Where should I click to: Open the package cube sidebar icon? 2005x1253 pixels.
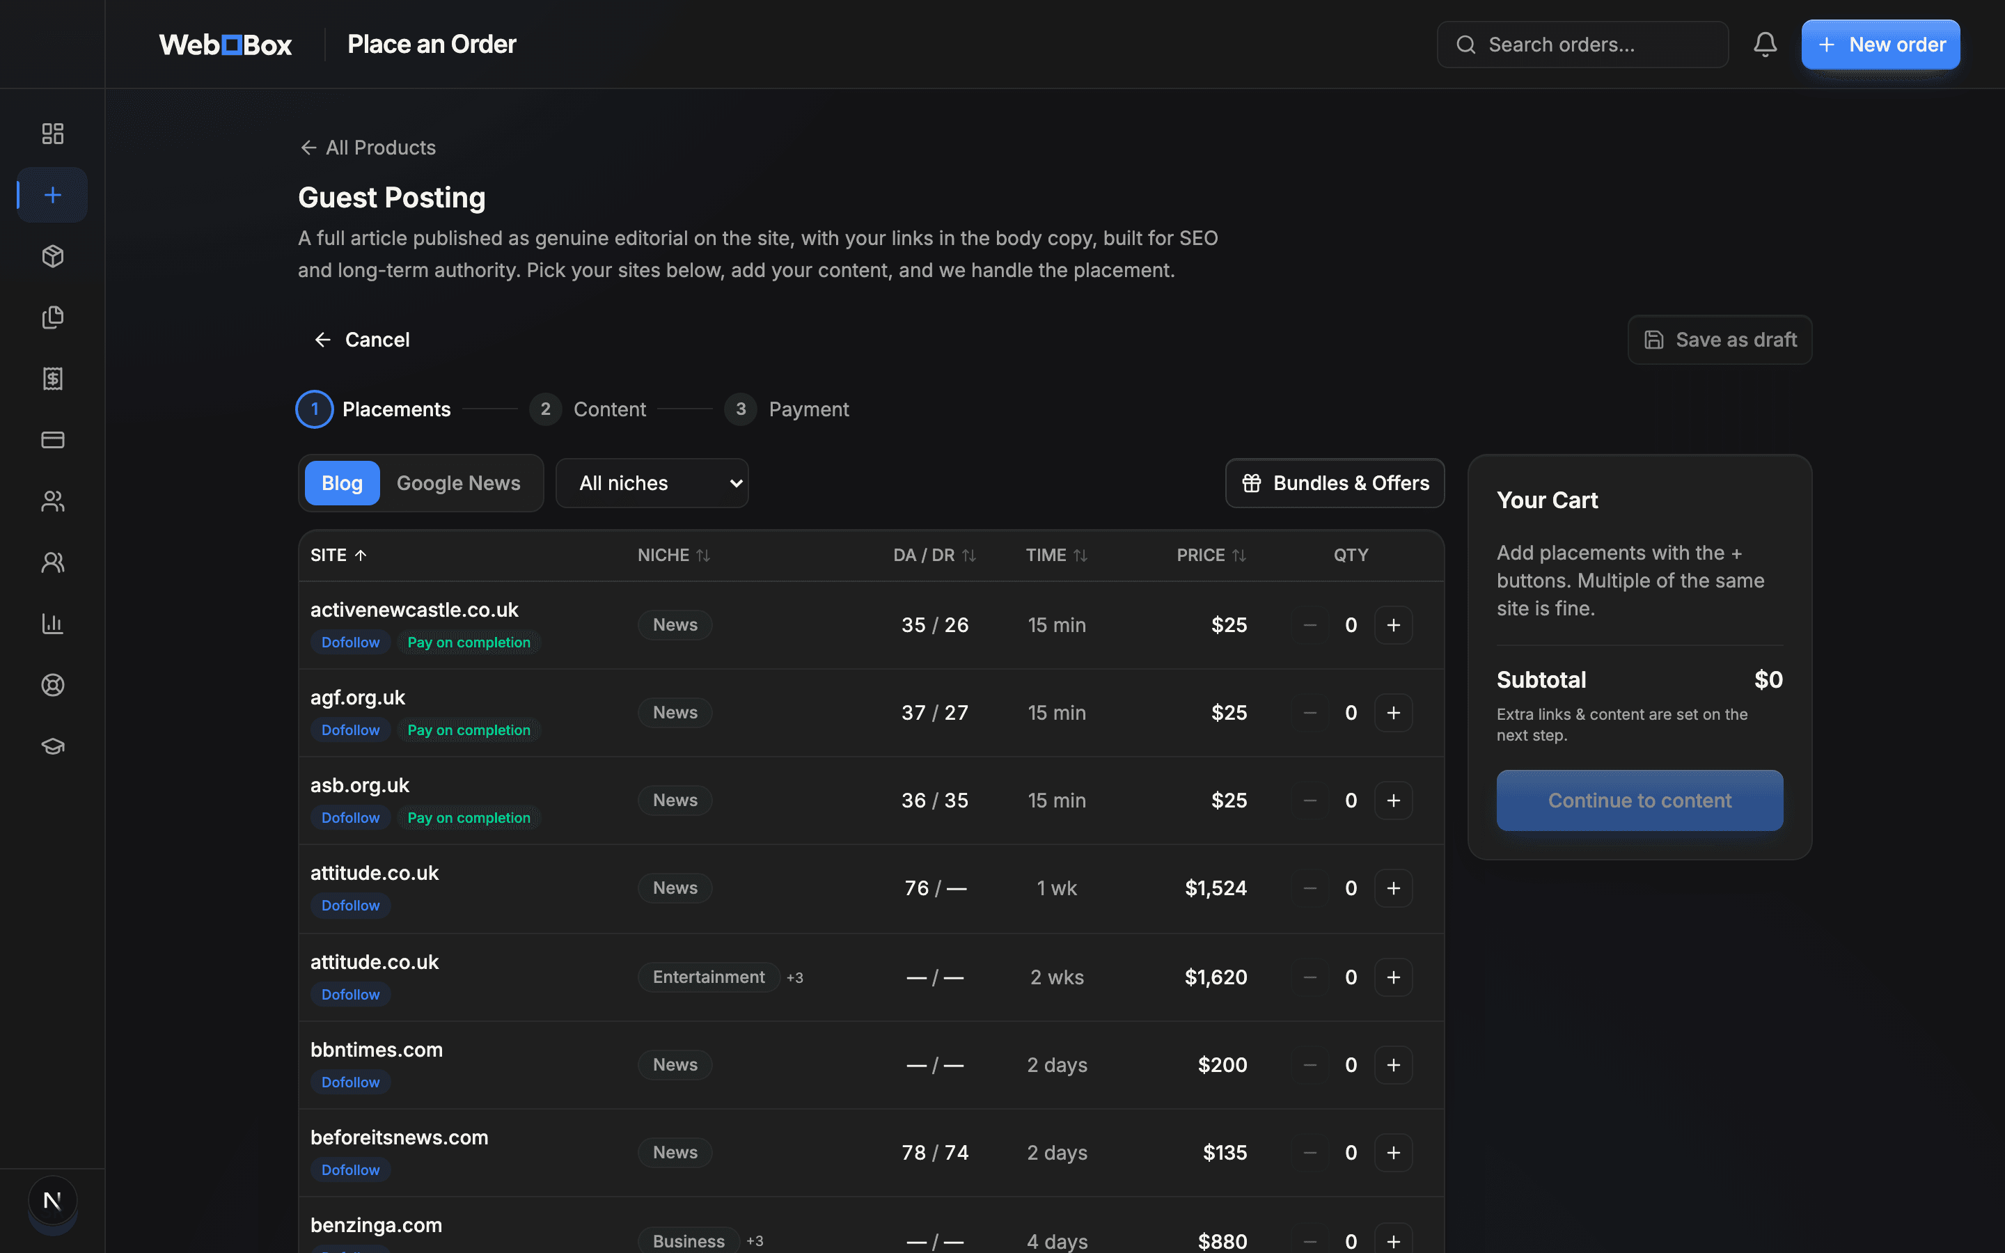coord(52,256)
